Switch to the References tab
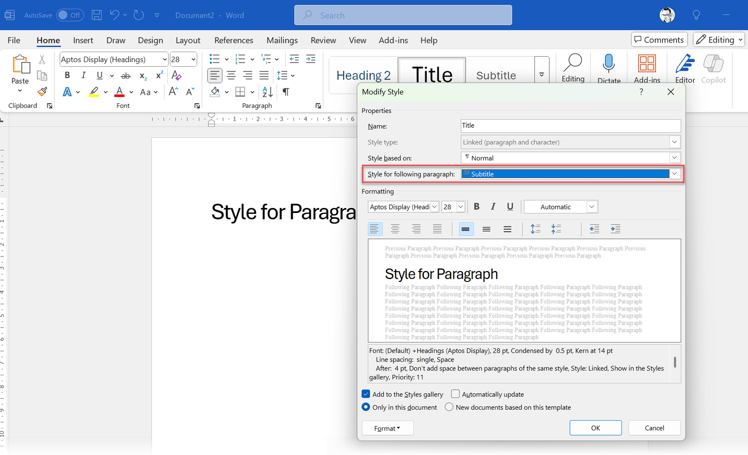This screenshot has height=455, width=748. tap(233, 40)
